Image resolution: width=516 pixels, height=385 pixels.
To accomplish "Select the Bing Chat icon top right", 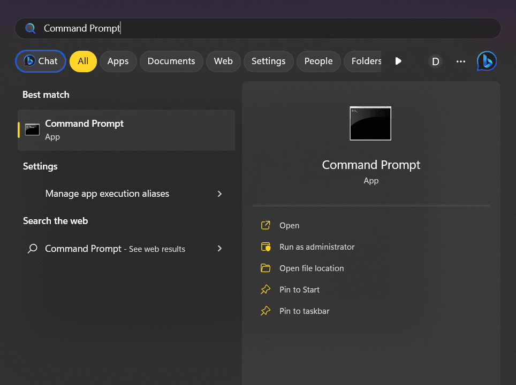I will click(486, 61).
